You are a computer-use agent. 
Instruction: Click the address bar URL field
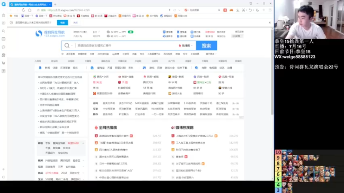click(x=105, y=10)
